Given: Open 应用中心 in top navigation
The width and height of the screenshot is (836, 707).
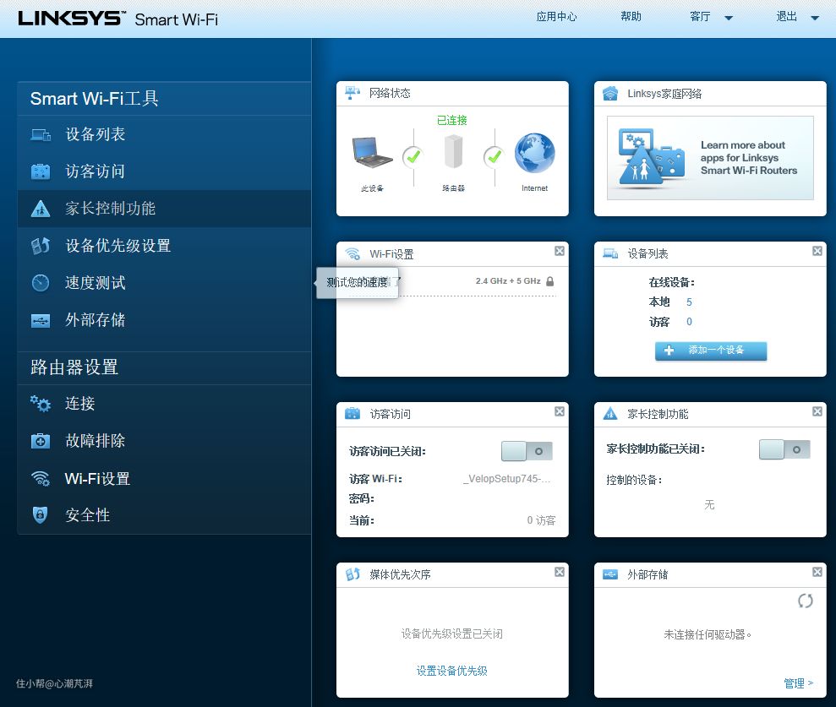Looking at the screenshot, I should pyautogui.click(x=556, y=17).
